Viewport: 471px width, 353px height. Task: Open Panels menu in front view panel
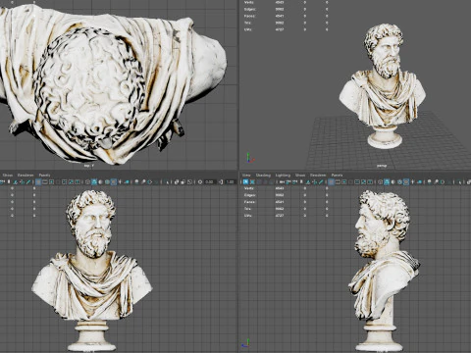tap(44, 176)
